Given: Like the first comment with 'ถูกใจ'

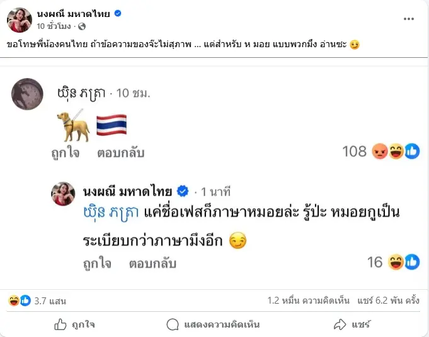Looking at the screenshot, I should (66, 152).
